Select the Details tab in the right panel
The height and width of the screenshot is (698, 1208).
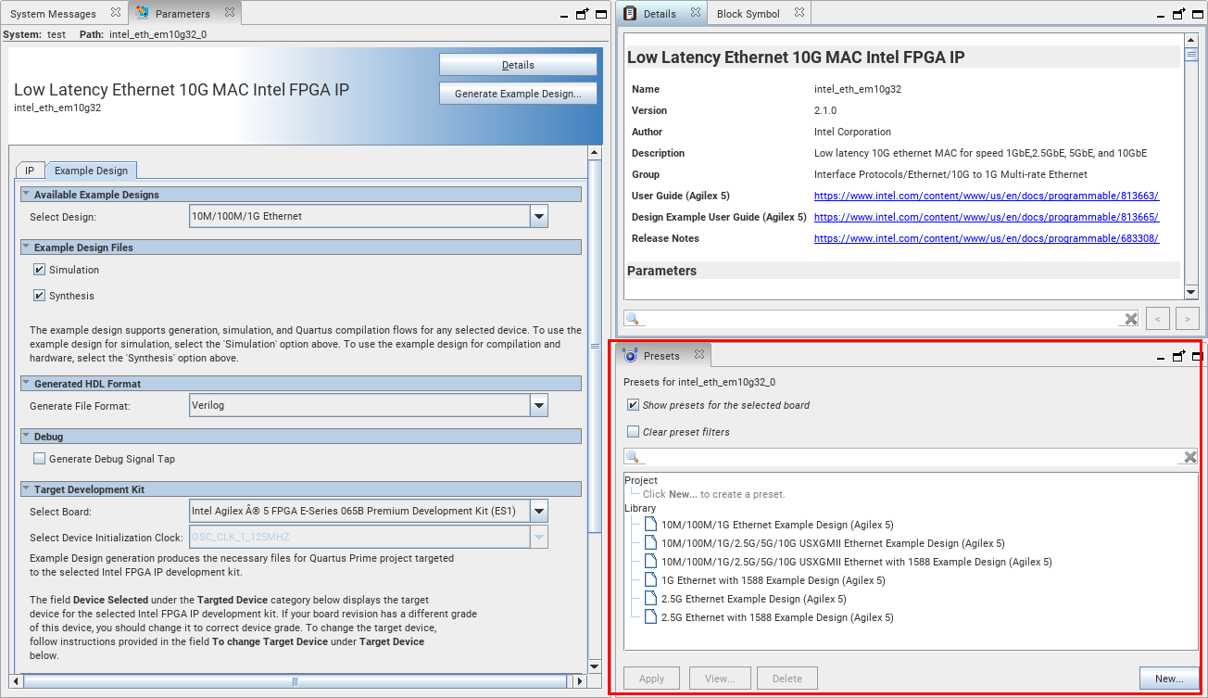click(x=660, y=14)
